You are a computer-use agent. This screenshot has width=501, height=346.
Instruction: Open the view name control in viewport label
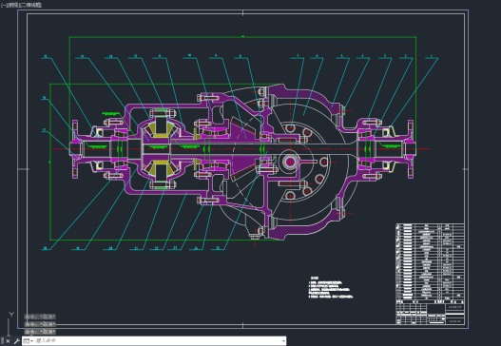click(12, 5)
